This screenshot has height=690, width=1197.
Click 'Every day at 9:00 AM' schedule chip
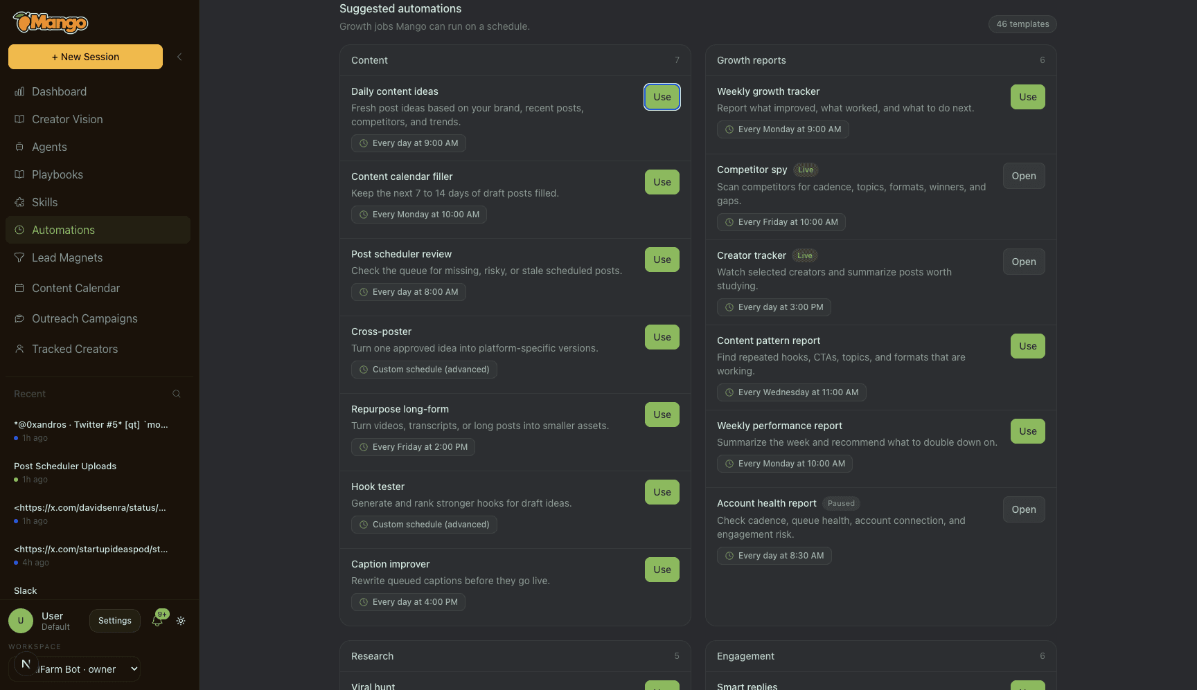[409, 143]
